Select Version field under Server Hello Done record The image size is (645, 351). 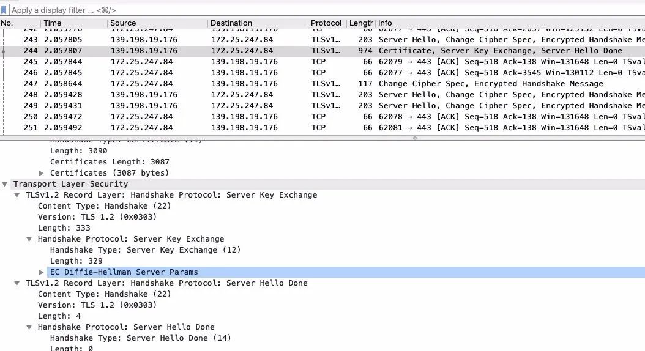pyautogui.click(x=97, y=305)
